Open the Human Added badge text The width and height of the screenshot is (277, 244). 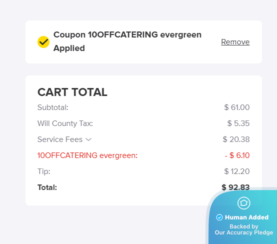246,217
